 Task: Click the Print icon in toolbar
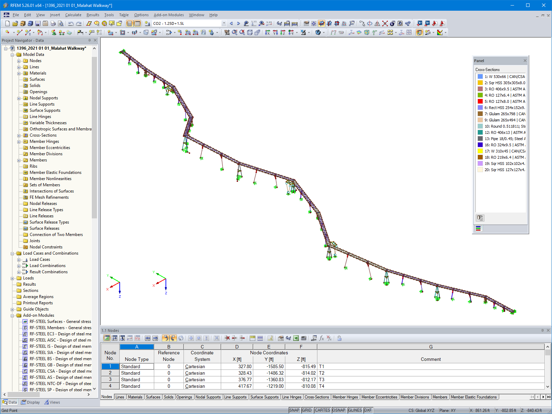(x=53, y=23)
